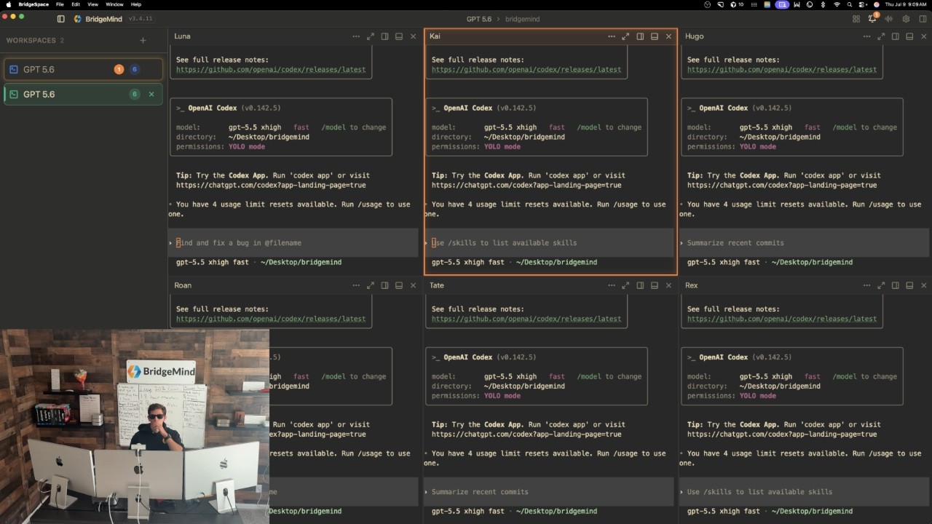
Task: Add a new workspace with plus icon
Action: pos(143,41)
